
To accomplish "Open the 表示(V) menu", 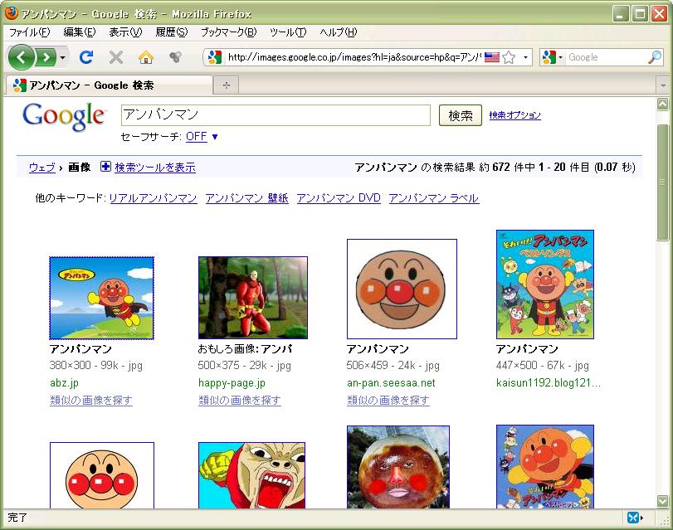I will (x=125, y=32).
